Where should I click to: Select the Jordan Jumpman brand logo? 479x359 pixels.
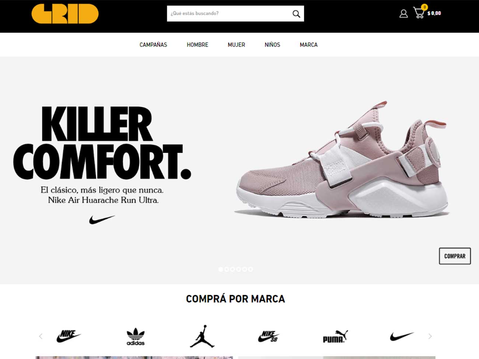point(202,336)
